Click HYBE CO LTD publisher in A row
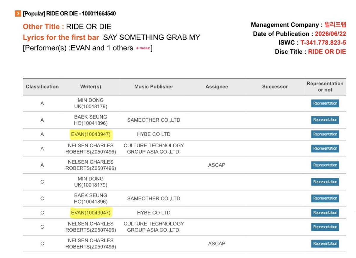 [x=154, y=134]
